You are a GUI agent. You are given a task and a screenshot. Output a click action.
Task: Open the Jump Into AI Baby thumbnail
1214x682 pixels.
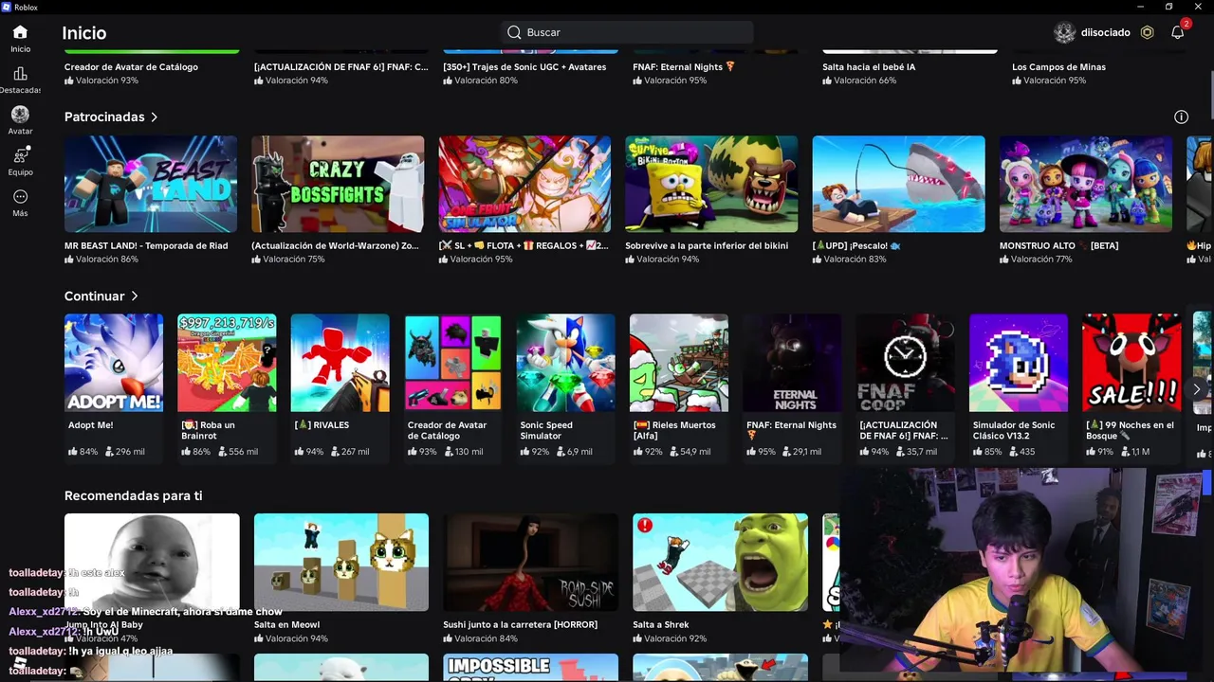[152, 563]
